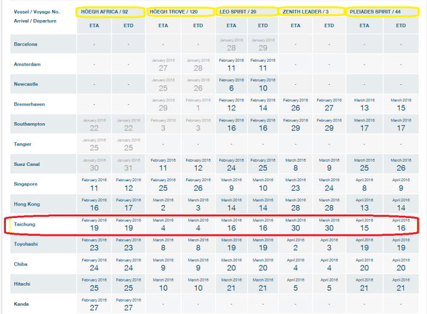Viewport: 427px width, 314px height.
Task: Click Southampton ETD February 29 for ZENITH LEADER
Action: [329, 125]
